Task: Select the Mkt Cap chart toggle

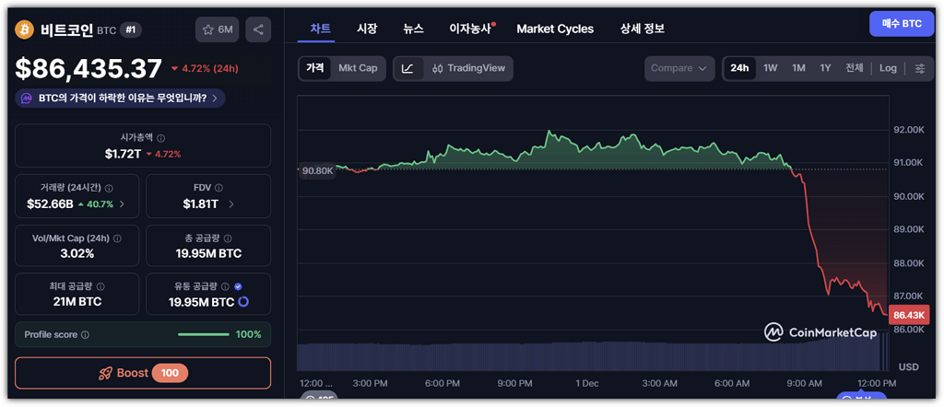Action: pos(358,68)
